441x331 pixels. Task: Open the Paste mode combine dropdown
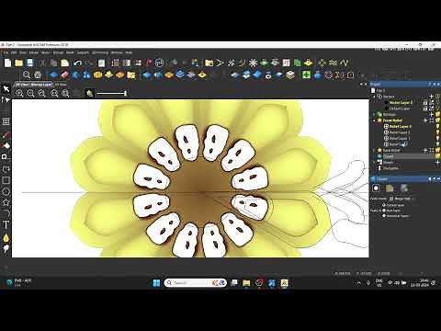point(402,199)
